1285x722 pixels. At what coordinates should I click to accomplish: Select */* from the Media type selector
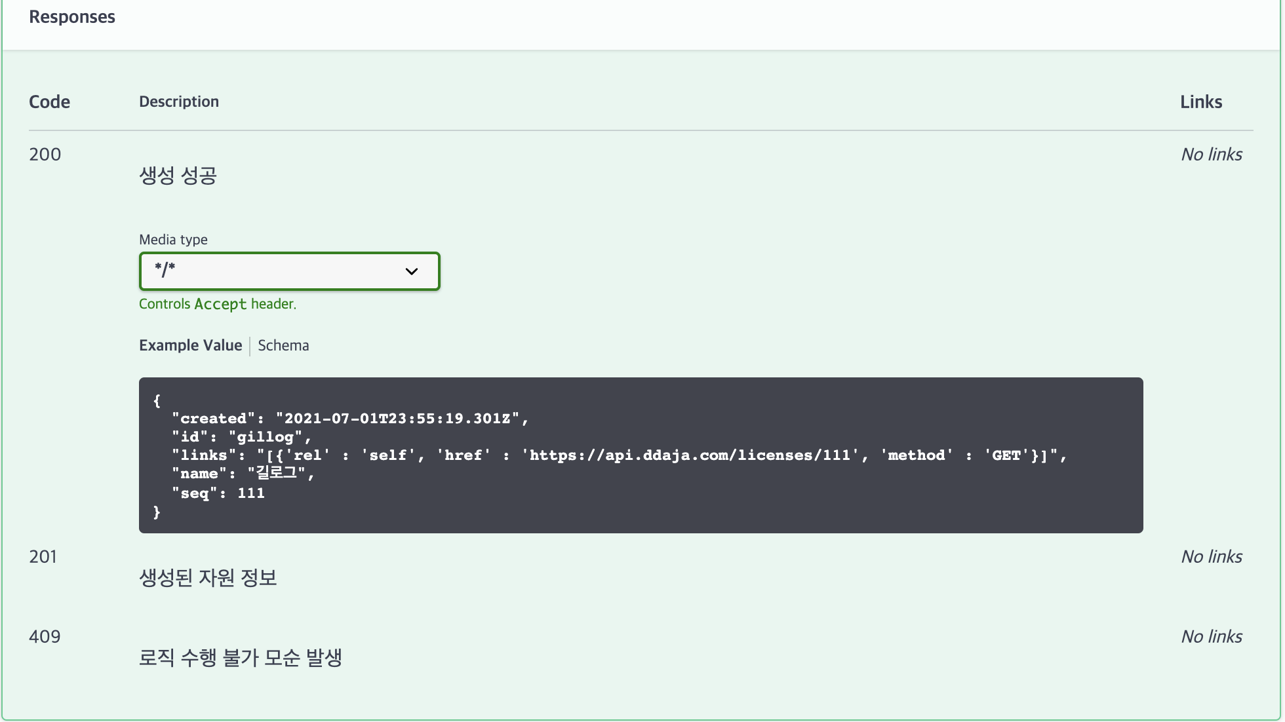288,271
